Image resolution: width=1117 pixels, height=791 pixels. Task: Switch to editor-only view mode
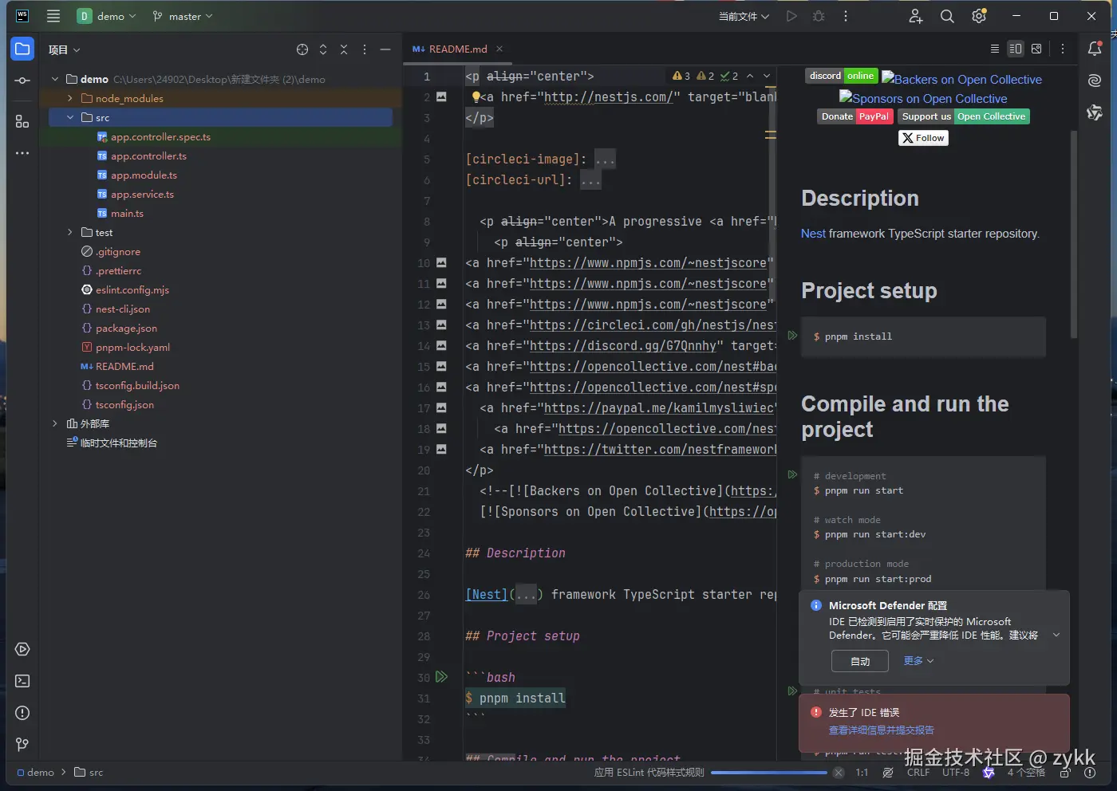(x=994, y=49)
